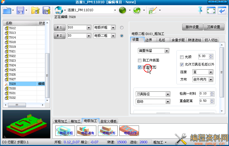Click the connection globe icon

(x=59, y=10)
